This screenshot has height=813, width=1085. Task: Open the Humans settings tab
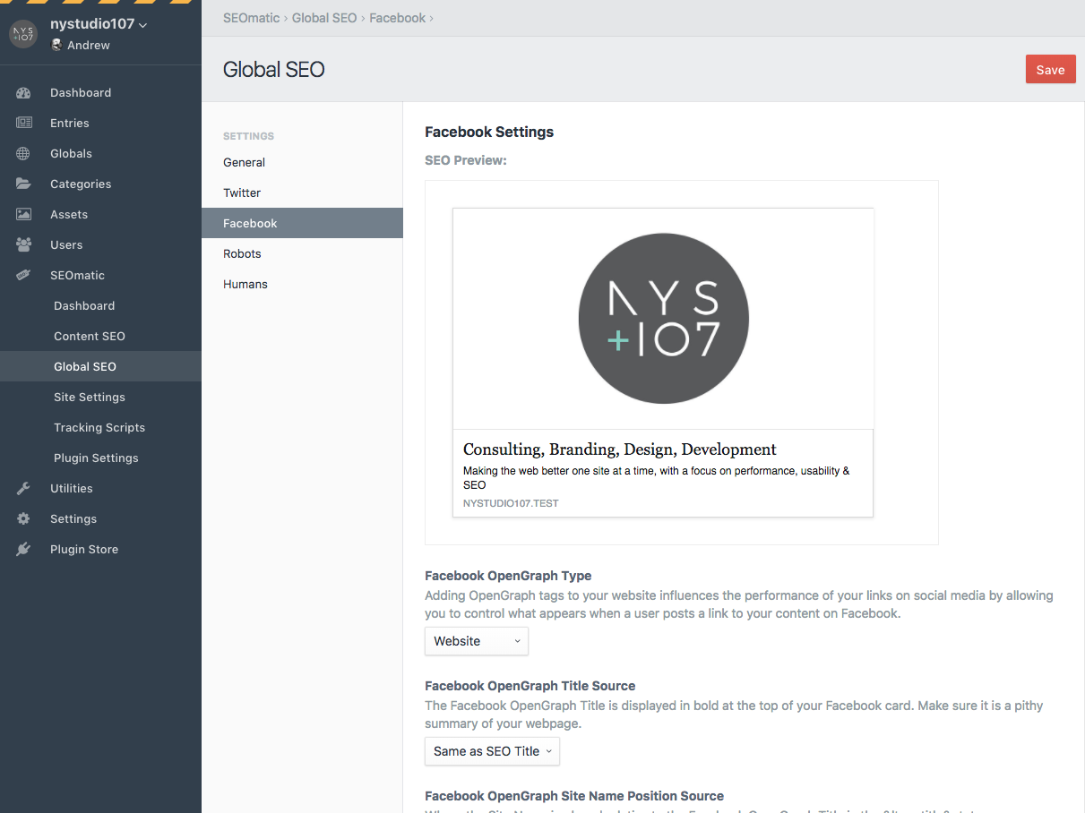click(302, 284)
